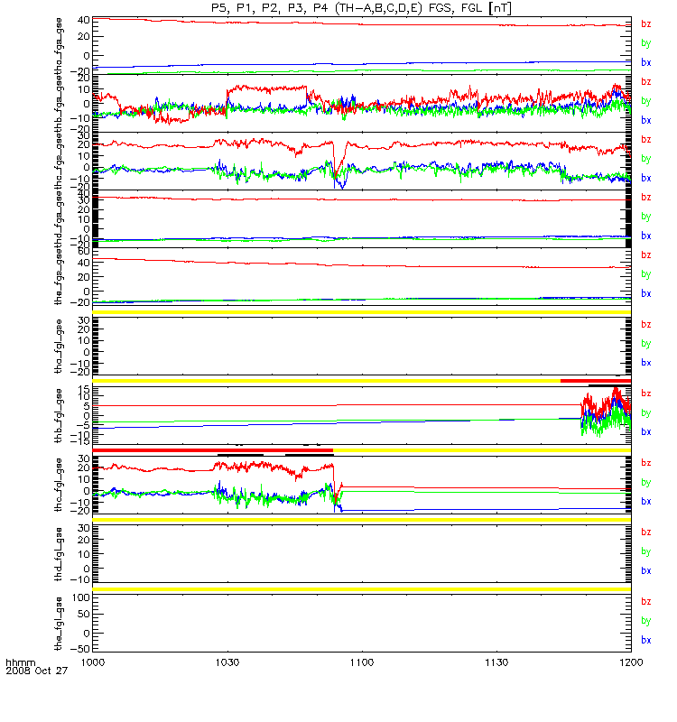
Task: Click the 60 tick label on the_fgs panel axis
Action: [84, 252]
